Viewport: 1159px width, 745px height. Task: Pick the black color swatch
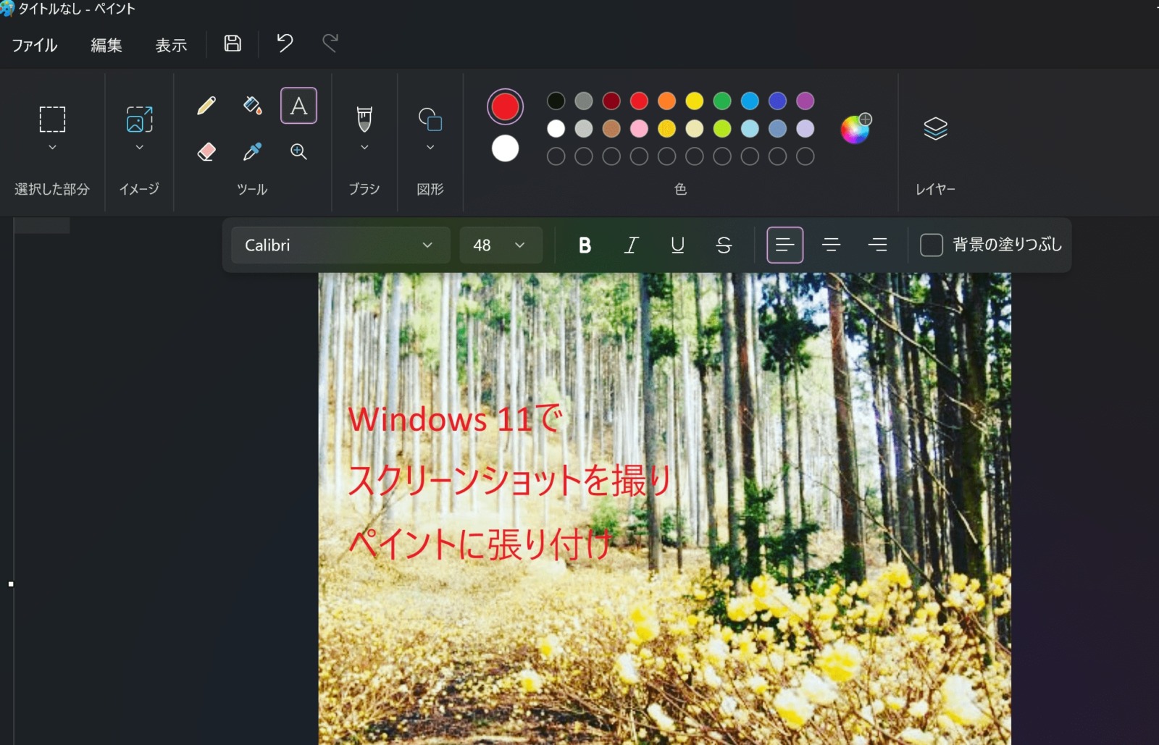556,101
